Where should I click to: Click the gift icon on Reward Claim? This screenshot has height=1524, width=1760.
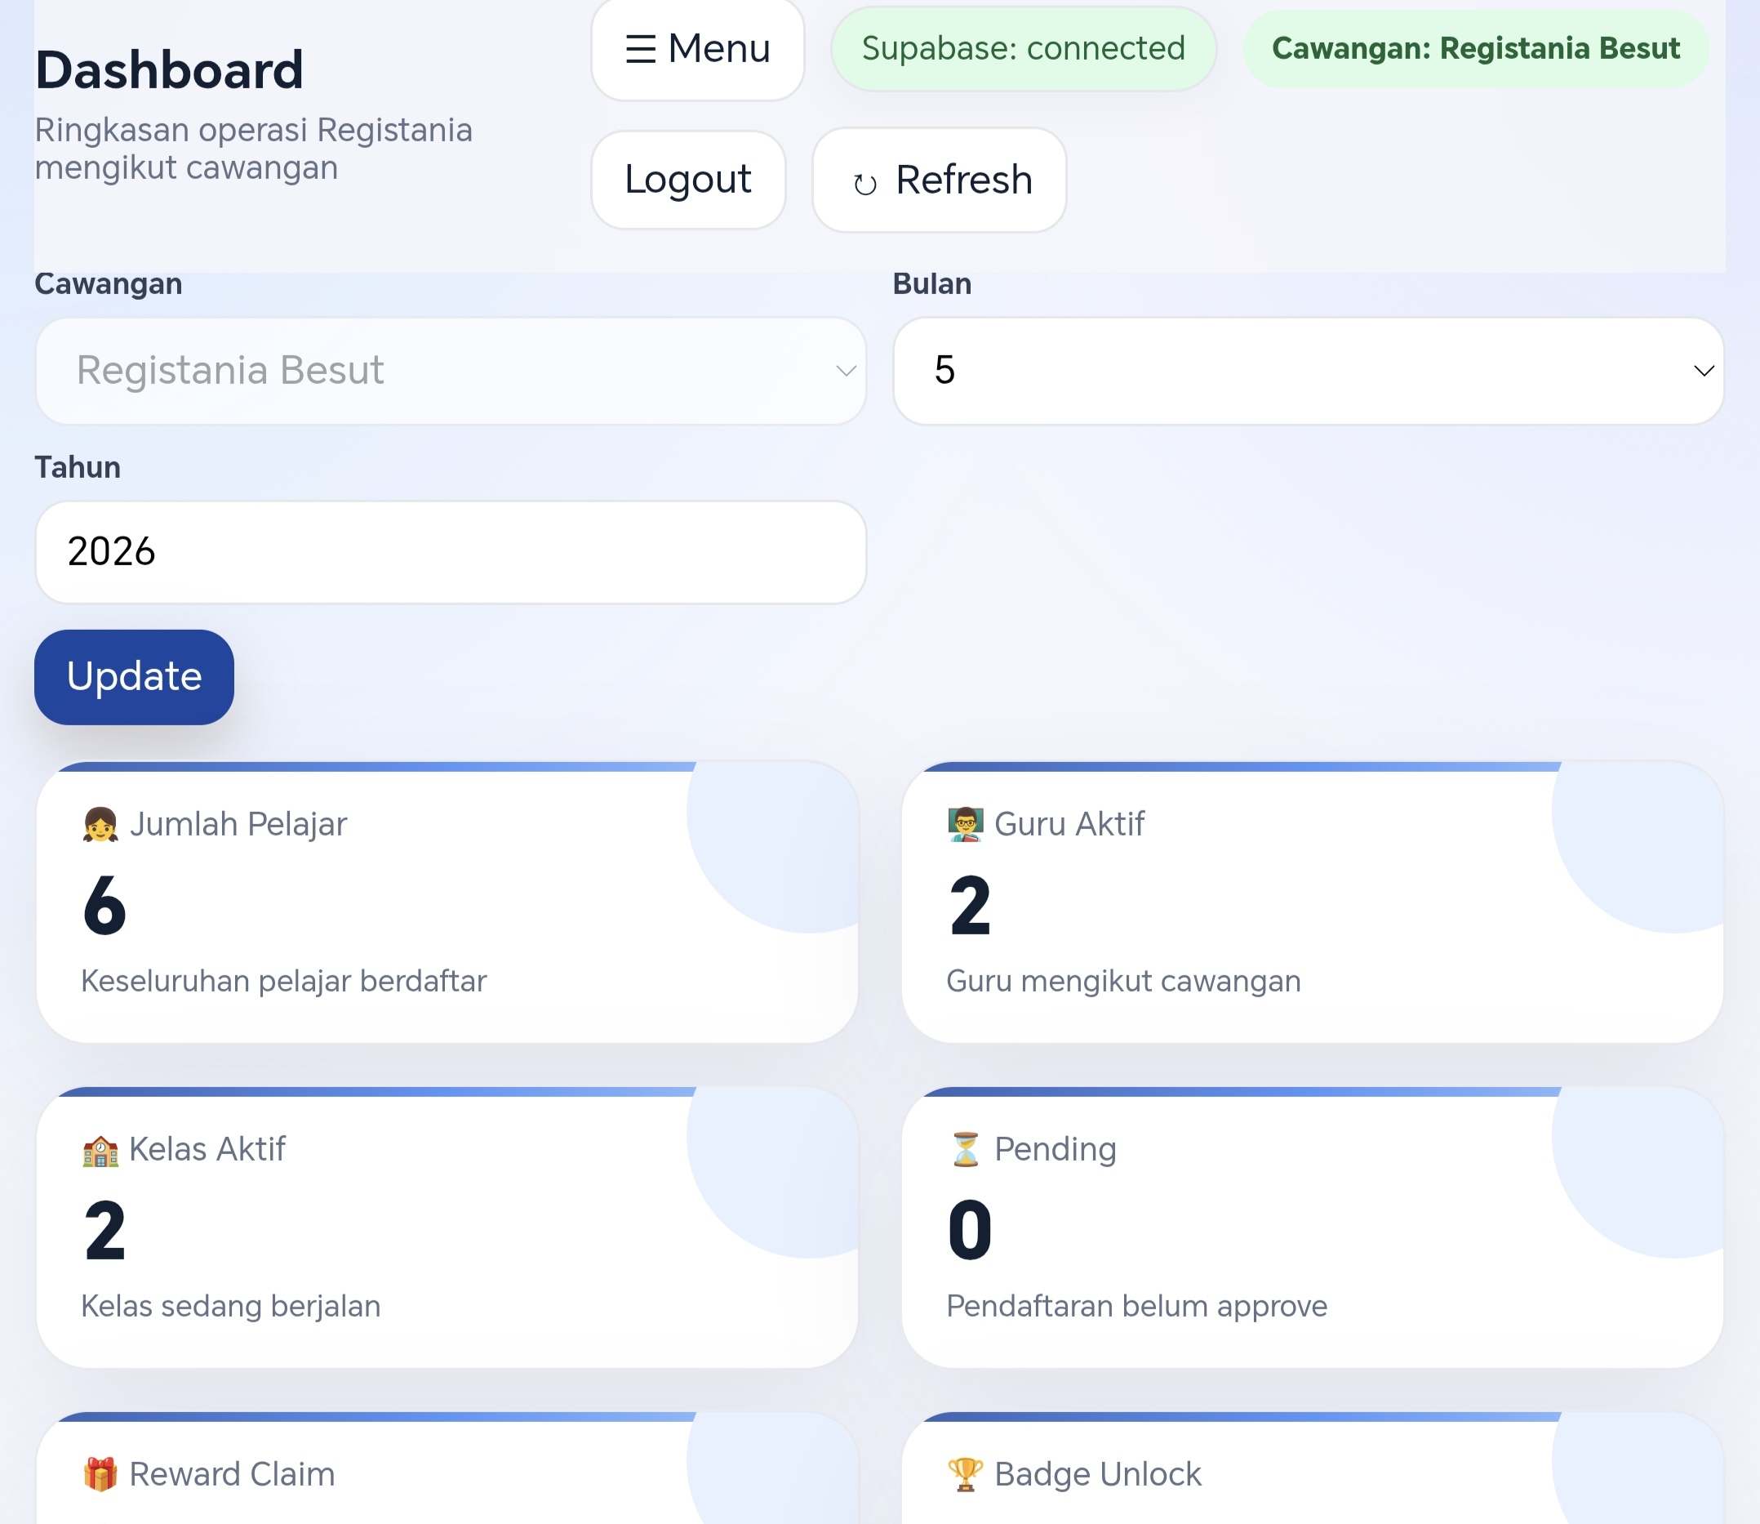click(100, 1475)
